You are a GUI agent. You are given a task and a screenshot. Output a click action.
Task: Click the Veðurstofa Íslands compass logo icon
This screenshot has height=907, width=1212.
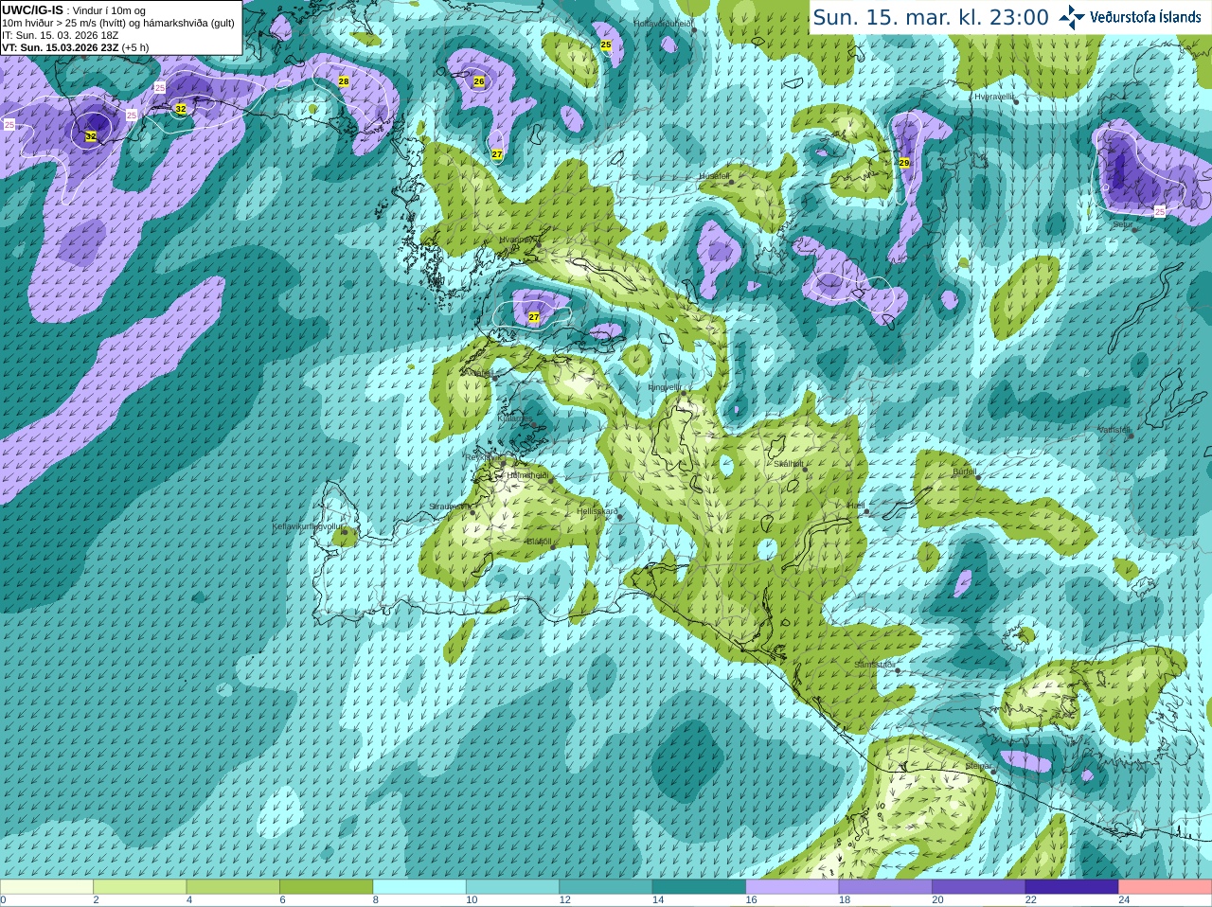click(x=1072, y=17)
